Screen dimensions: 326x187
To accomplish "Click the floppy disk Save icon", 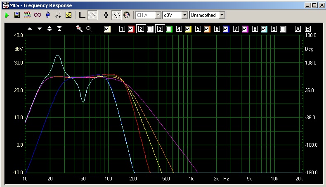I will tap(17, 15).
